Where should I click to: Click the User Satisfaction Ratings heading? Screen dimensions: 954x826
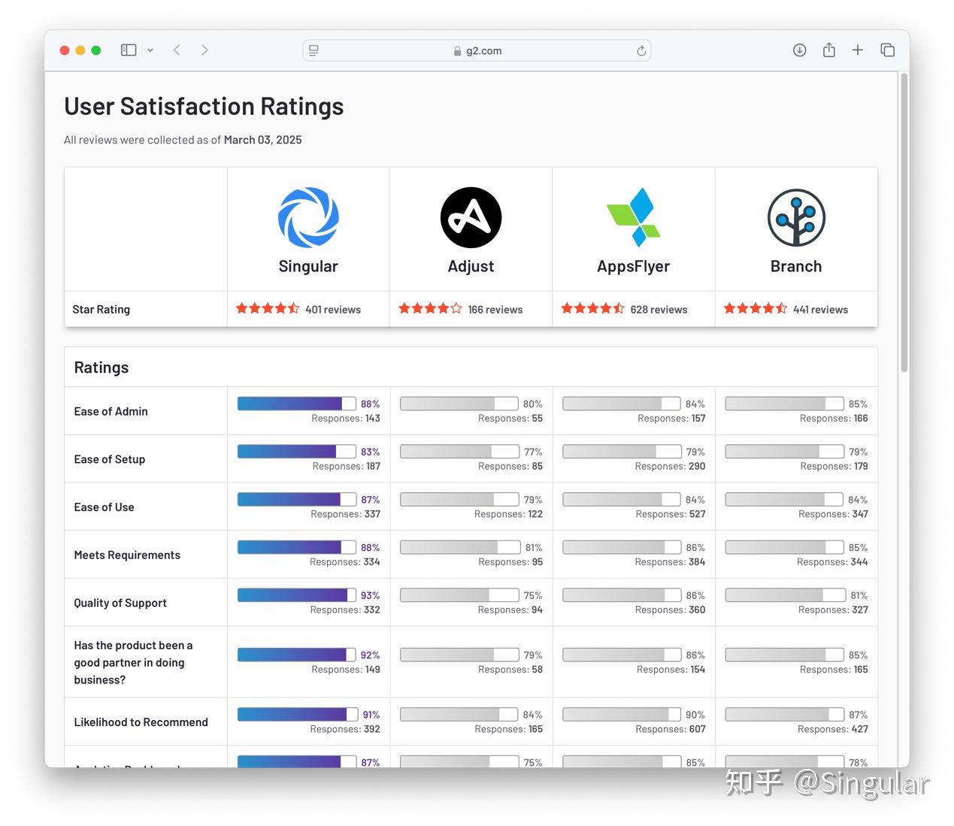(x=204, y=107)
